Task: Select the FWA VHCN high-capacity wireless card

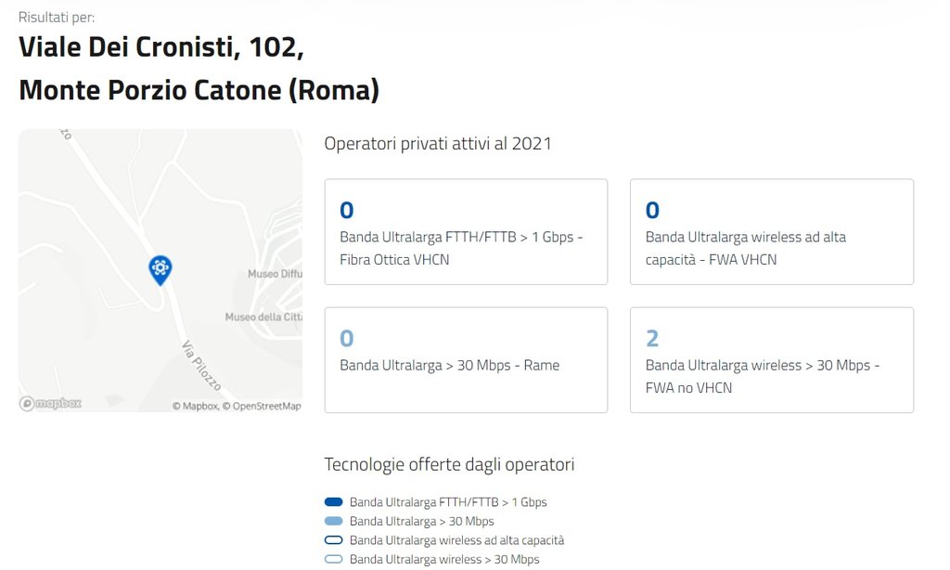Action: click(771, 232)
